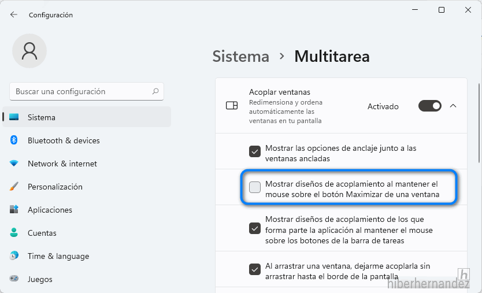This screenshot has width=482, height=293.
Task: Click the Personalización paintbrush icon
Action: 14,186
